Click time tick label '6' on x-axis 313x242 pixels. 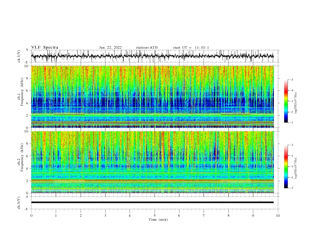point(179,216)
